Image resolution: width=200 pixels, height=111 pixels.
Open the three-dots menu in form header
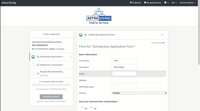tap(162, 35)
